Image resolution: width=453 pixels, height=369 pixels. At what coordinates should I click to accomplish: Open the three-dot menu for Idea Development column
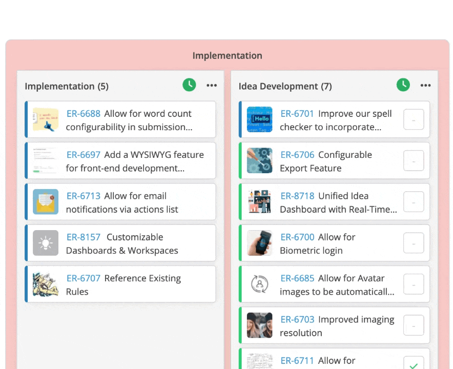(x=425, y=85)
